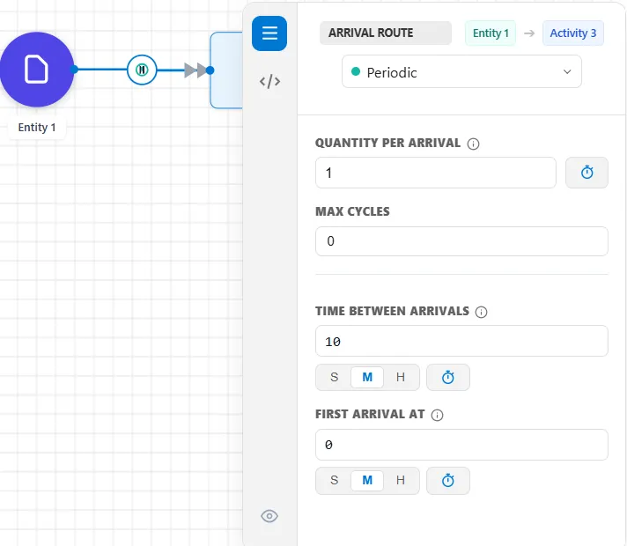Click the blue hamburger menu button
The width and height of the screenshot is (627, 546).
269,33
